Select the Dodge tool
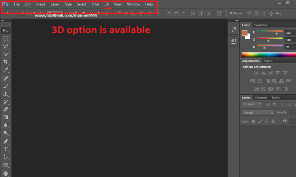The height and width of the screenshot is (177, 296). click(5, 133)
